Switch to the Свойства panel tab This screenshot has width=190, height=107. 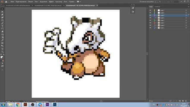click(157, 7)
